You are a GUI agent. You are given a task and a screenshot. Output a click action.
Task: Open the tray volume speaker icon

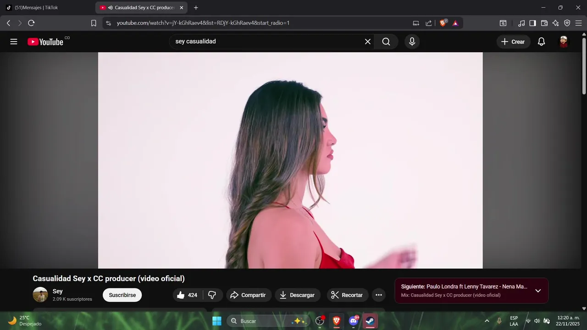[537, 321]
